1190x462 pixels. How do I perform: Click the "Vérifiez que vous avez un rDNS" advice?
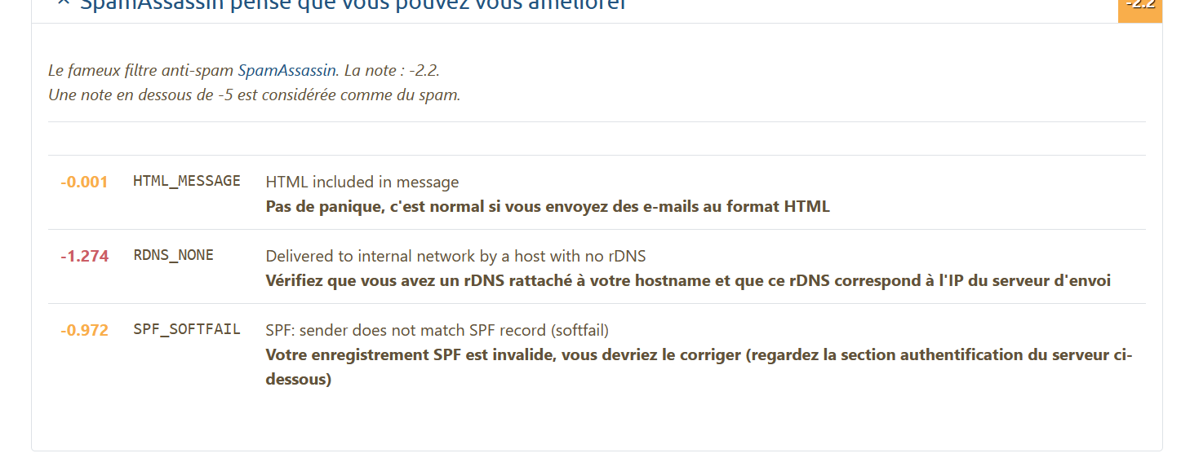(x=688, y=281)
